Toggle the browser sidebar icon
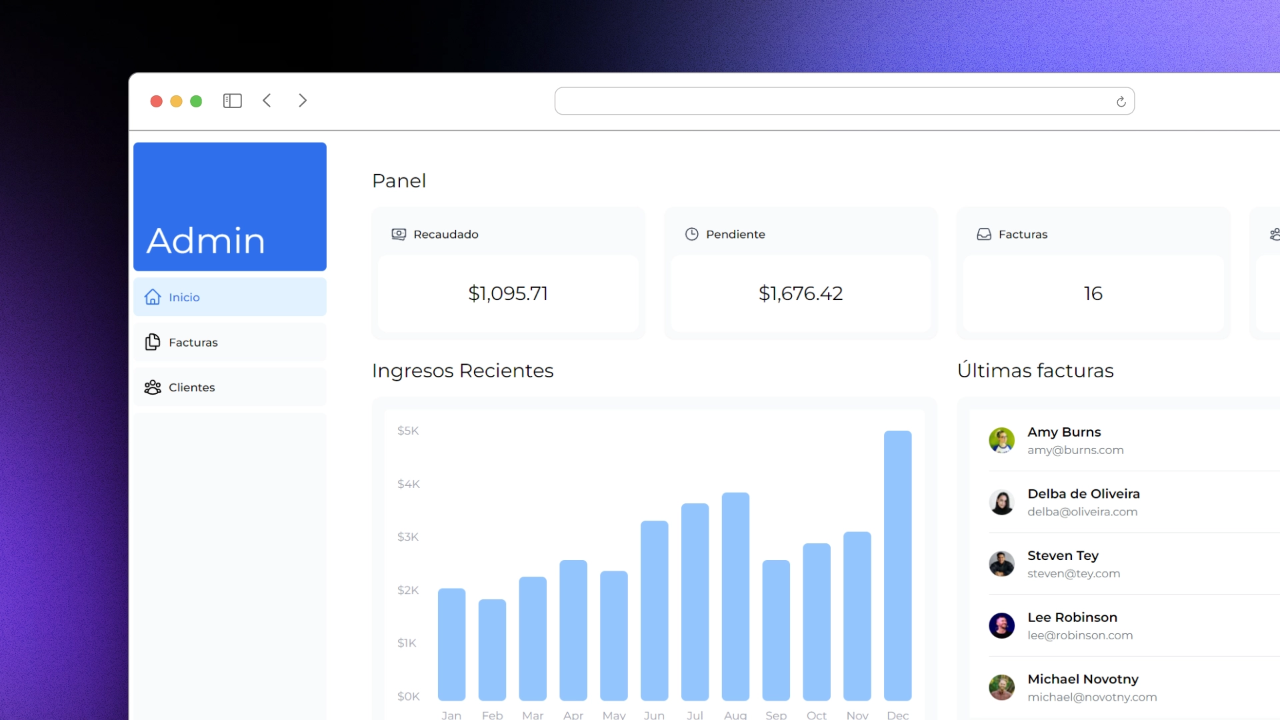This screenshot has height=720, width=1280. pos(232,101)
